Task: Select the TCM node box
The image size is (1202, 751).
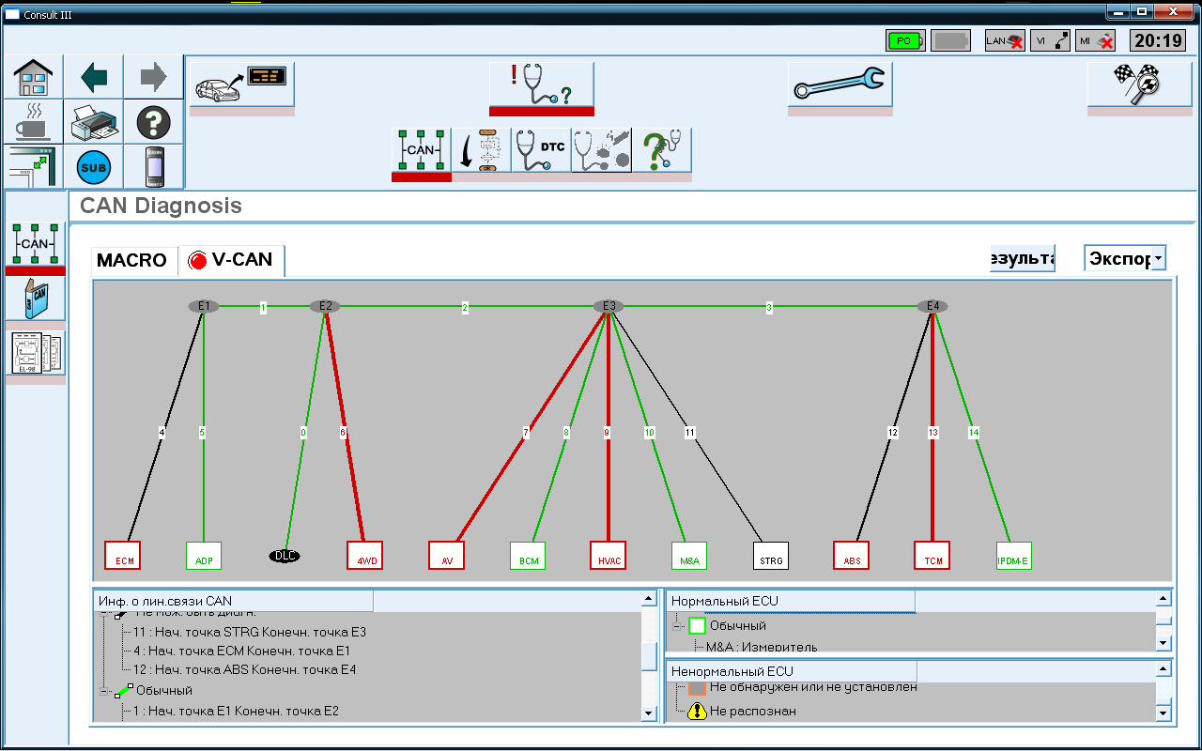Action: pyautogui.click(x=932, y=555)
